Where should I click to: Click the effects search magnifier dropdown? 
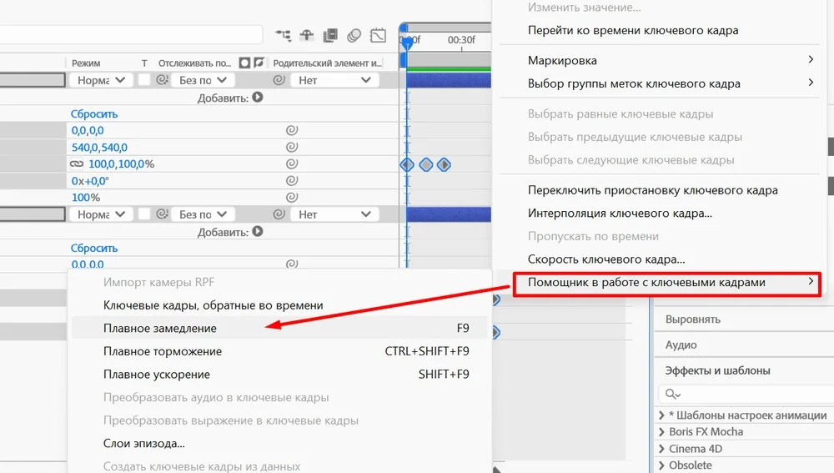pos(673,394)
